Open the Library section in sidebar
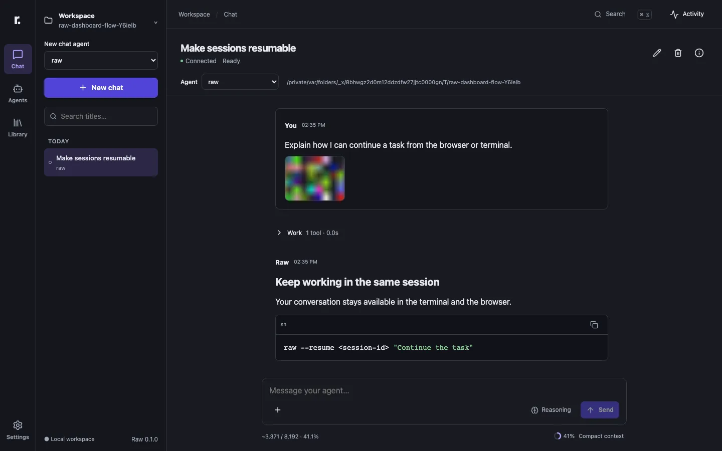The height and width of the screenshot is (451, 722). 18,128
